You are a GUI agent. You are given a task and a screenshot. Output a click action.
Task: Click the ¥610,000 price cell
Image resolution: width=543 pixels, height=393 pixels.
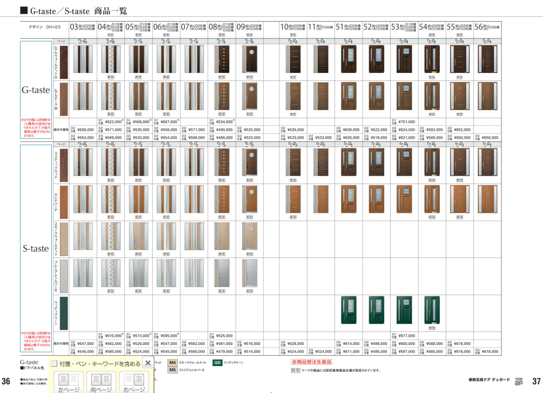point(113,336)
